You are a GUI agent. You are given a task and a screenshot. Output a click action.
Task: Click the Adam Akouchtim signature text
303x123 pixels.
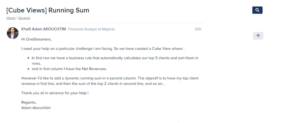pyautogui.click(x=36, y=108)
